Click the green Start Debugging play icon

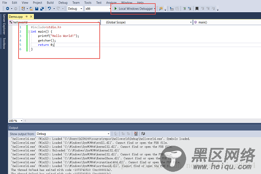[116, 9]
